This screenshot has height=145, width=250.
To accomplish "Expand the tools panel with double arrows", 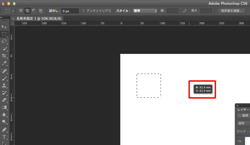I will (1, 17).
